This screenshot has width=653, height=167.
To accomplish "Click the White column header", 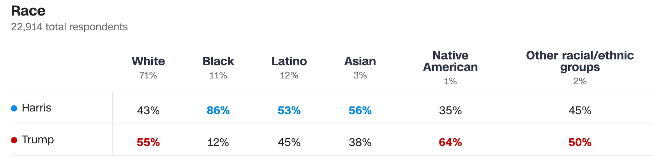I will [x=148, y=61].
